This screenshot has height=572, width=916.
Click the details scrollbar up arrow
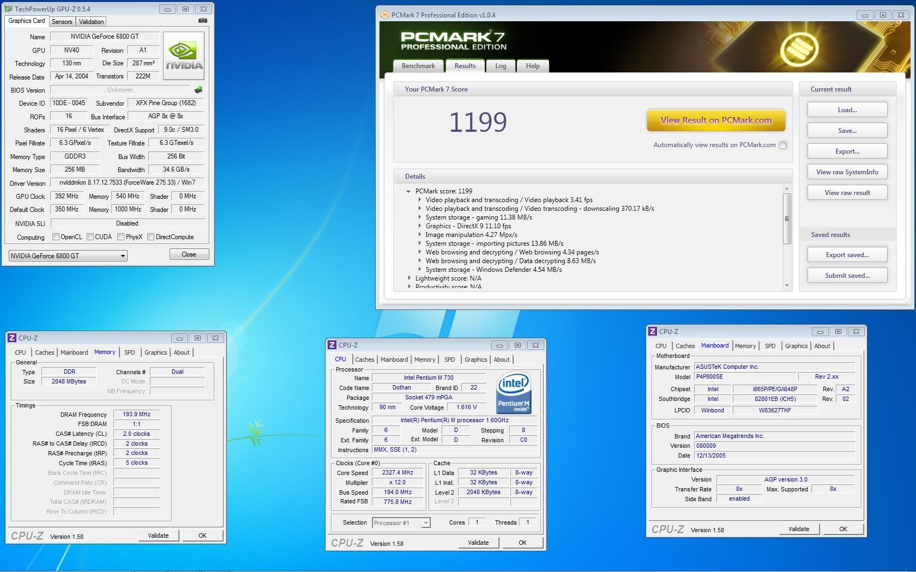click(787, 188)
